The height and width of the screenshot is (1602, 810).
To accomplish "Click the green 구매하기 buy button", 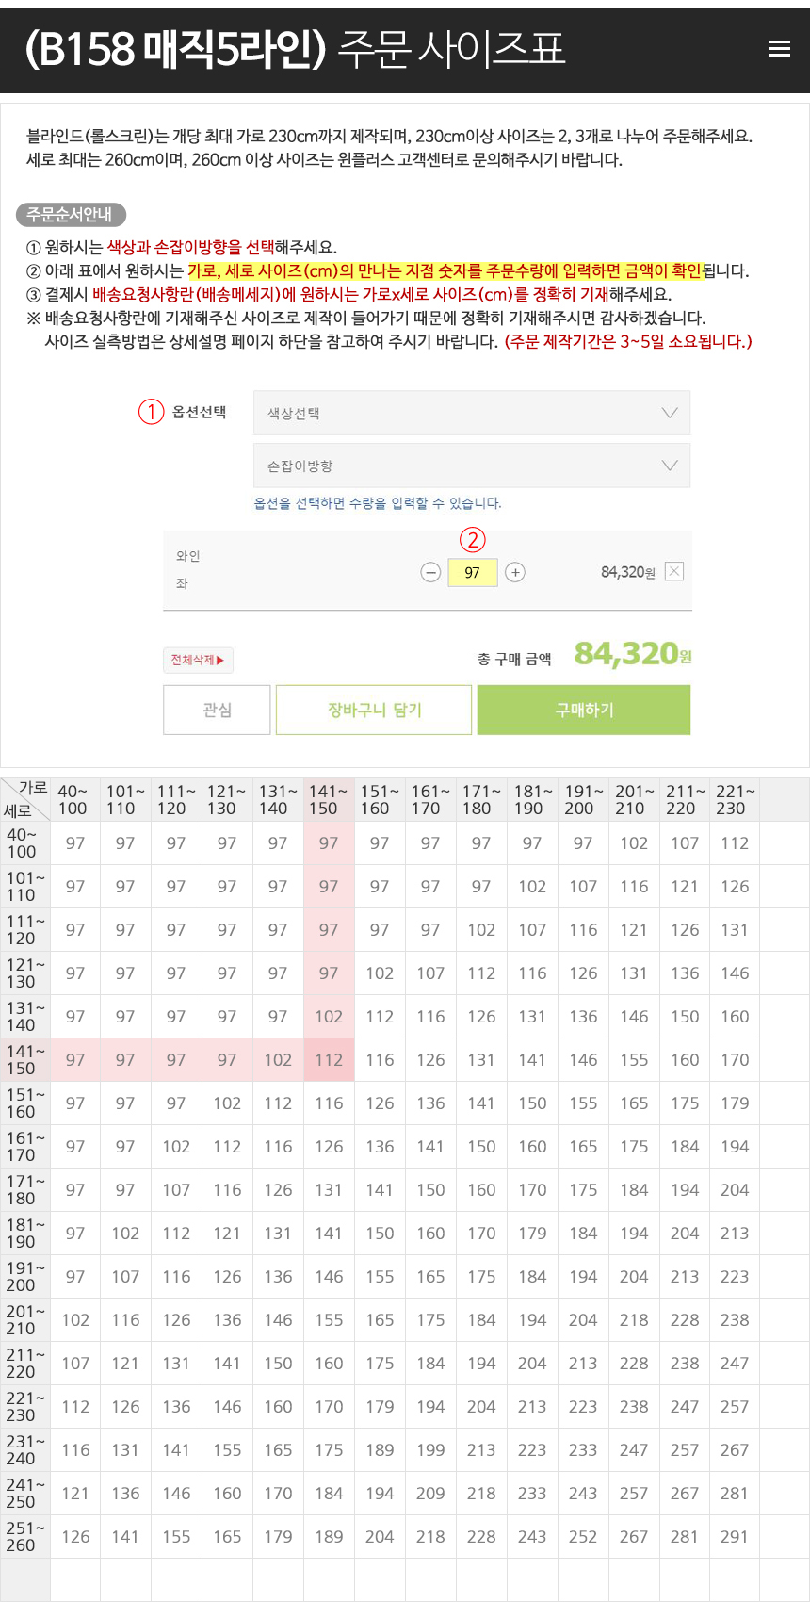I will tap(584, 710).
